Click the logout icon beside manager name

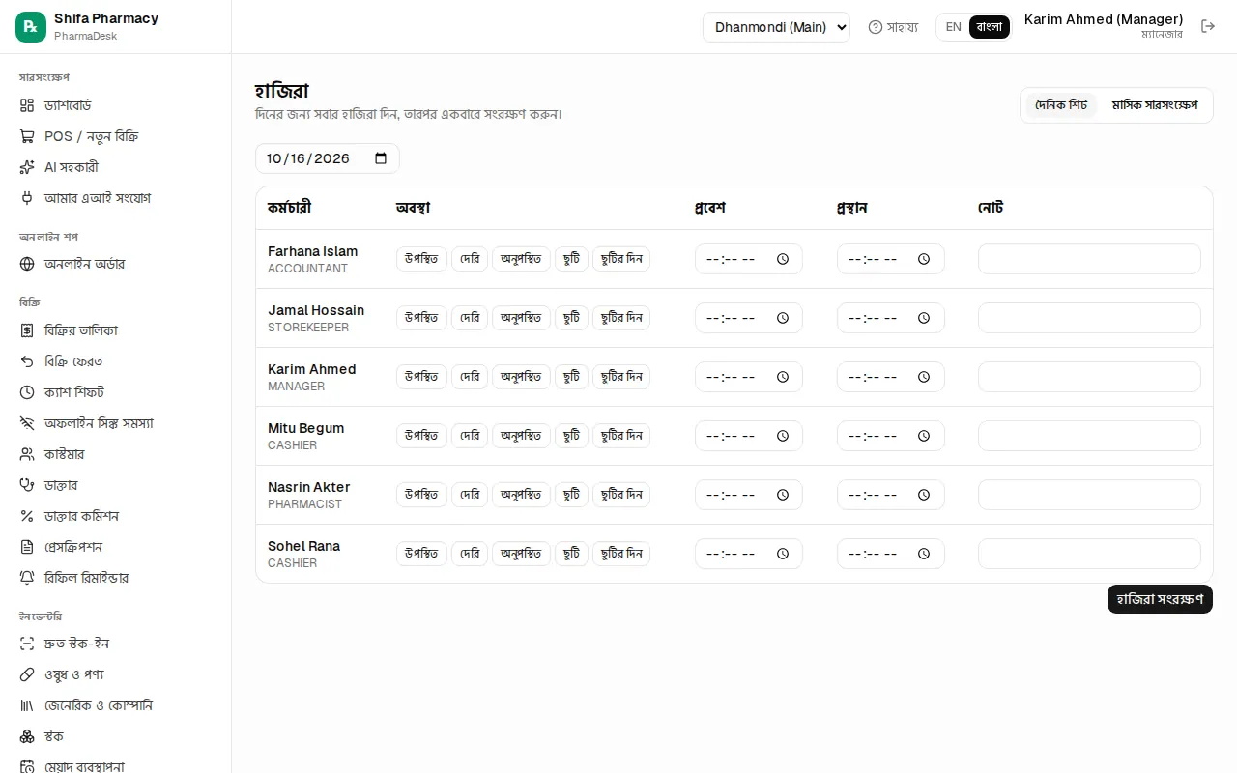[x=1208, y=26]
